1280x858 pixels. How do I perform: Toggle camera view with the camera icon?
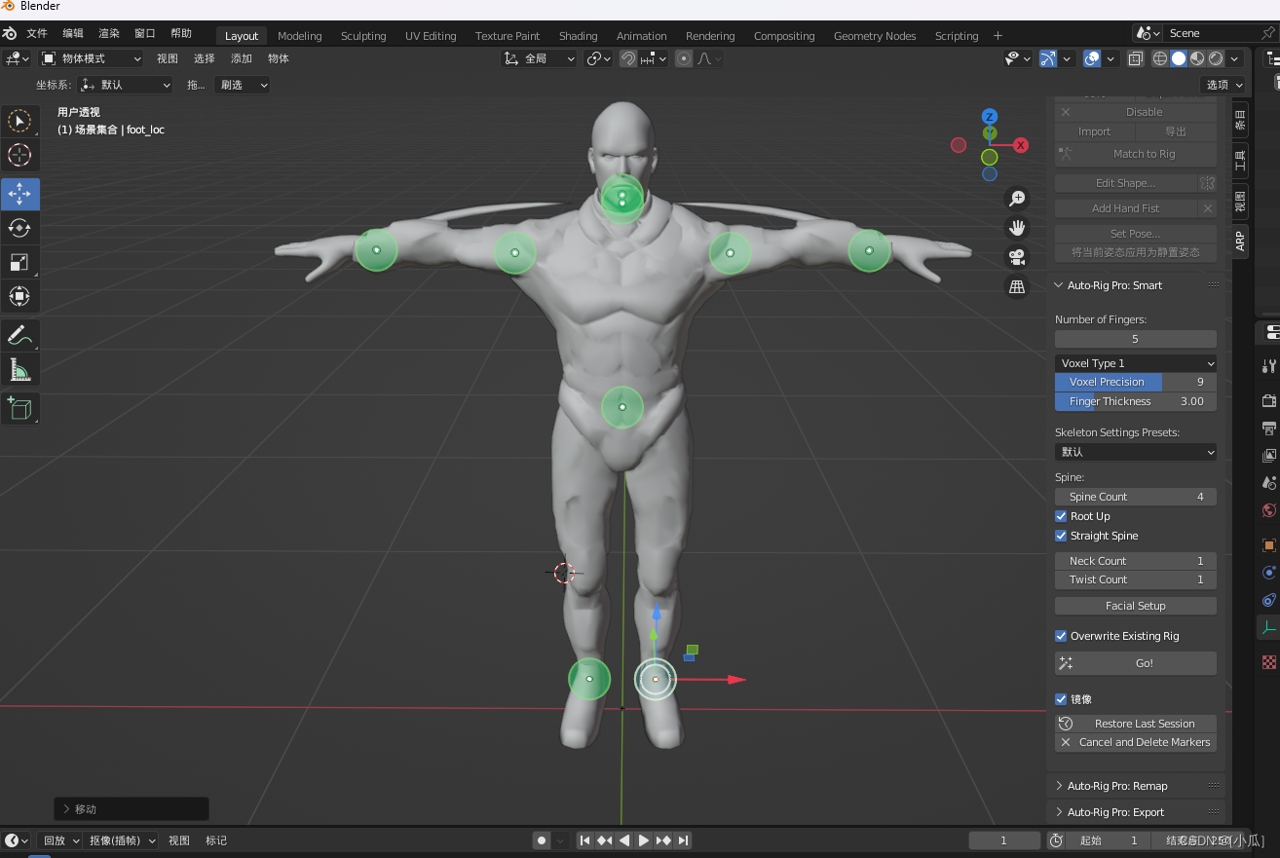click(1017, 257)
